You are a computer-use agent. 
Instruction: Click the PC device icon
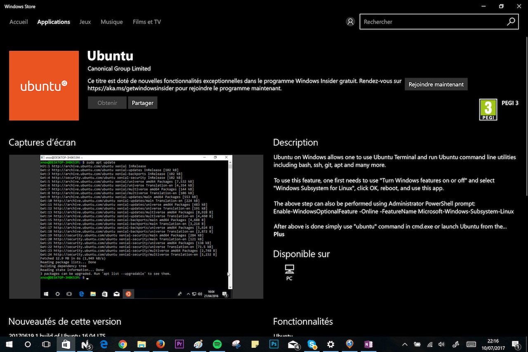click(x=289, y=269)
